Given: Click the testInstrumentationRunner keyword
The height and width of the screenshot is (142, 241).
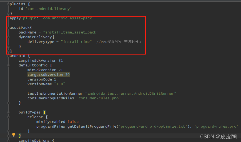Looking at the screenshot, I should pos(55,94).
